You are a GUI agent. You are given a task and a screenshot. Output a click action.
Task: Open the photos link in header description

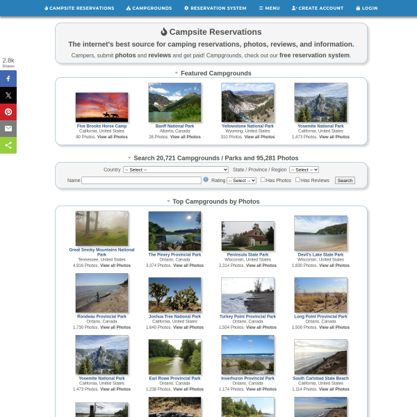(x=125, y=56)
